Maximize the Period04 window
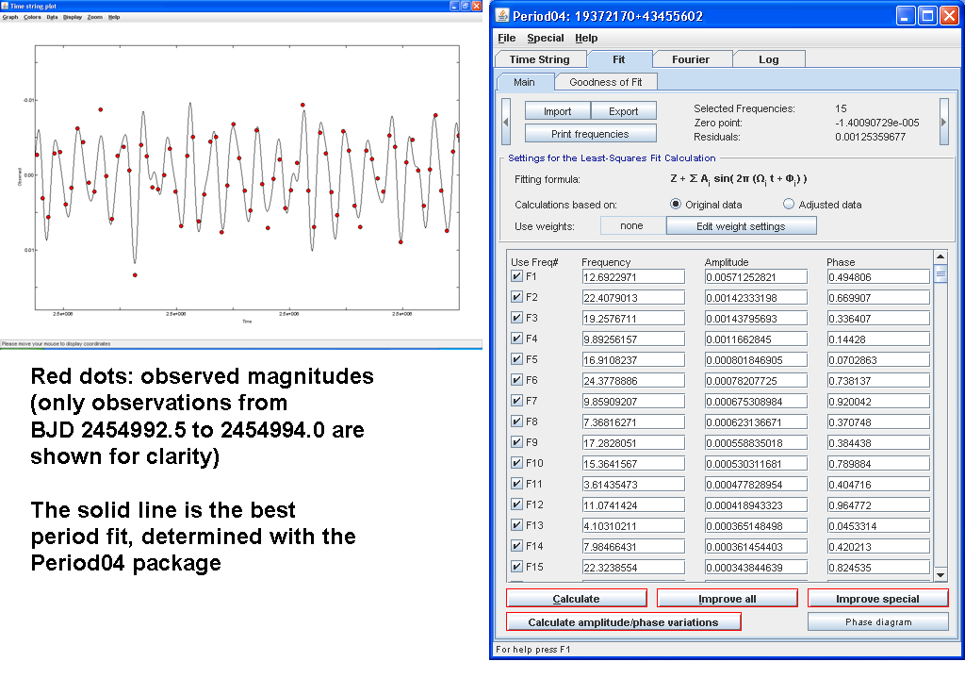The height and width of the screenshot is (678, 965). (x=927, y=15)
